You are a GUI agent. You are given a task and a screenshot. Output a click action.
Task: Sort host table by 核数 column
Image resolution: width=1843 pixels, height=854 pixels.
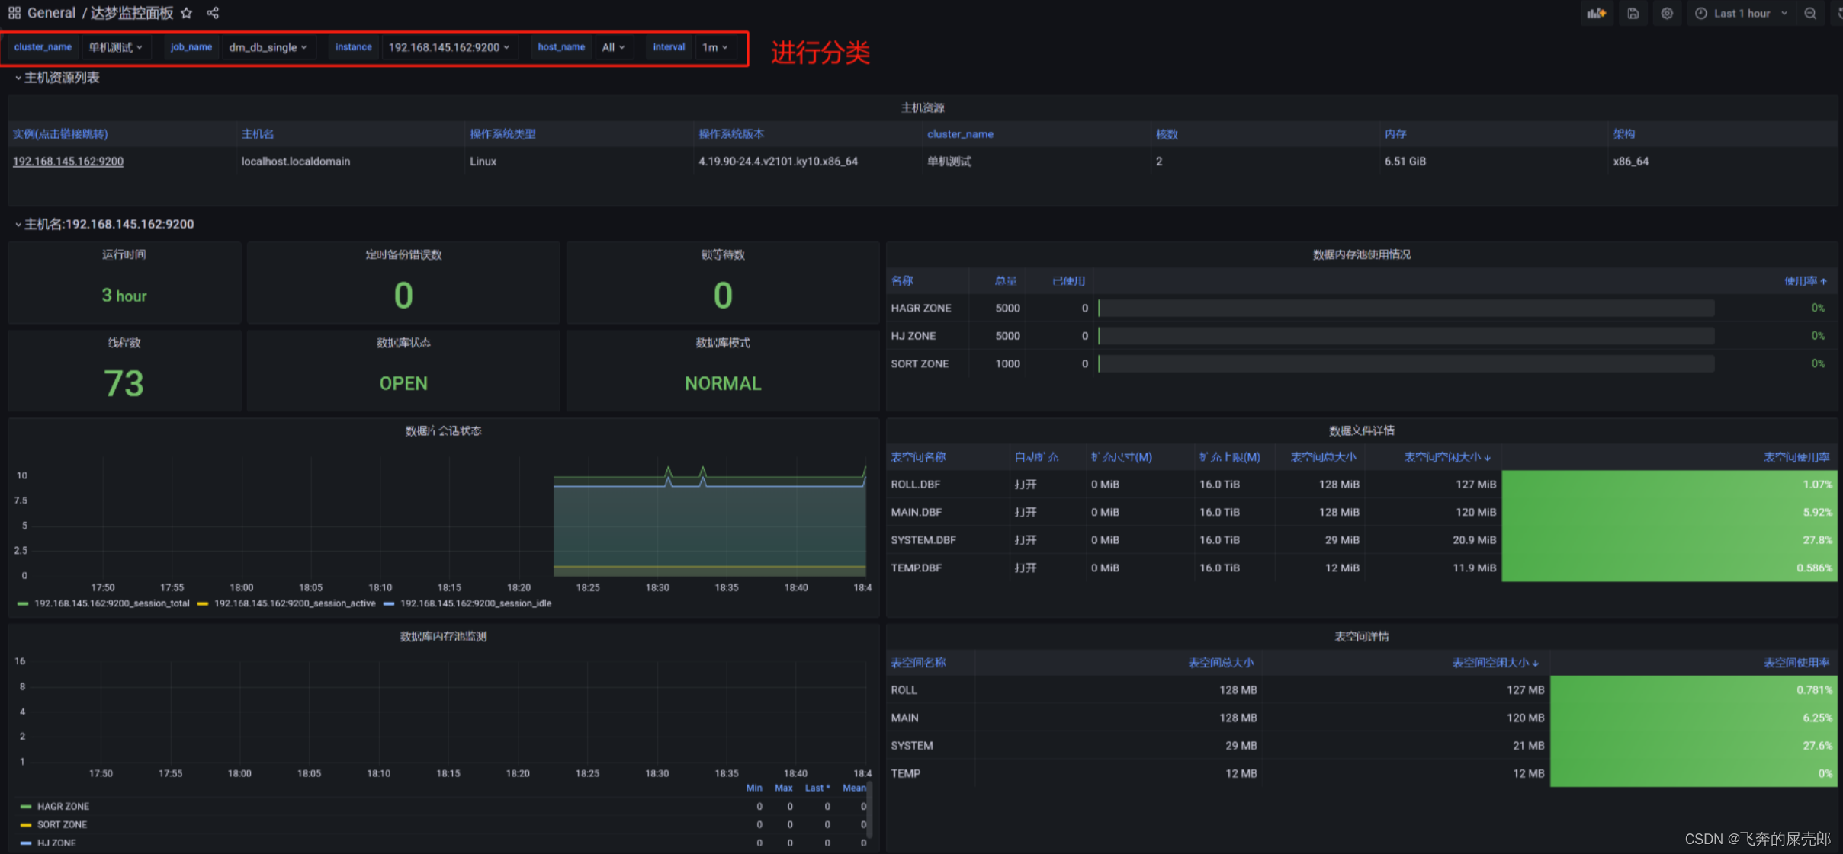pyautogui.click(x=1167, y=134)
